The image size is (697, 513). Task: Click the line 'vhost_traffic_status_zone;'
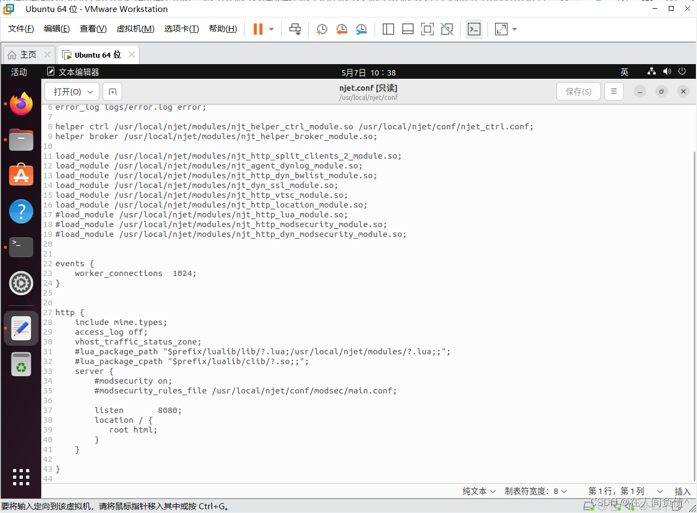pyautogui.click(x=138, y=342)
